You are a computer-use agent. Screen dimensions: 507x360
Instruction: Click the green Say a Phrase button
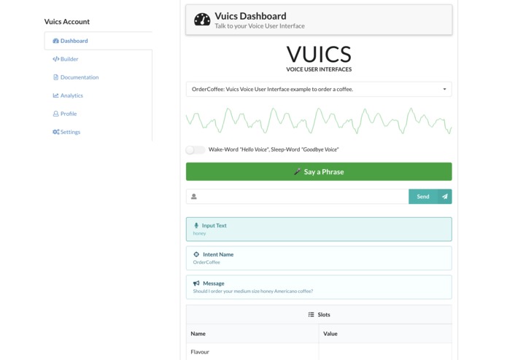[319, 171]
